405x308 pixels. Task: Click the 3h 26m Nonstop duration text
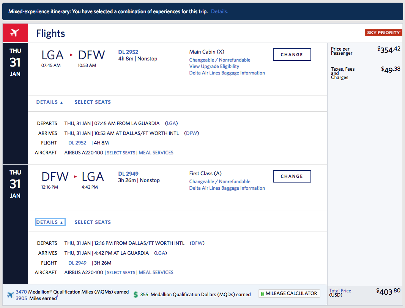click(139, 180)
